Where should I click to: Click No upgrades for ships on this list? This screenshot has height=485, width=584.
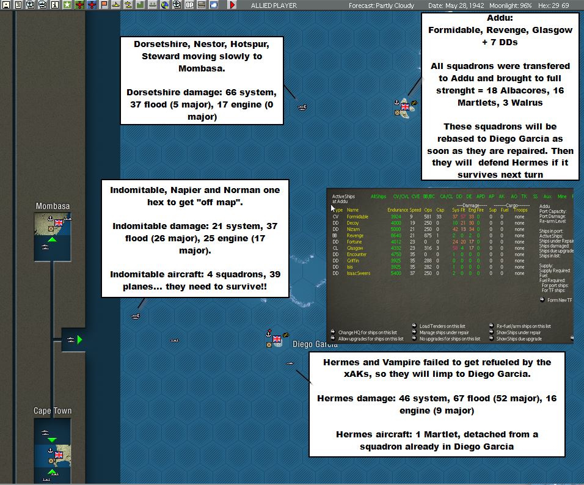pyautogui.click(x=446, y=338)
